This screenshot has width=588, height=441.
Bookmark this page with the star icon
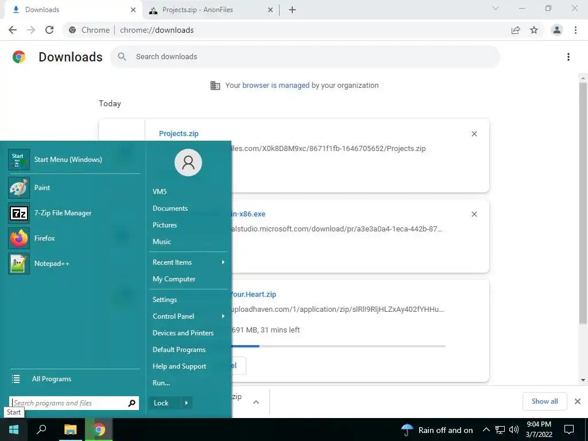click(534, 30)
